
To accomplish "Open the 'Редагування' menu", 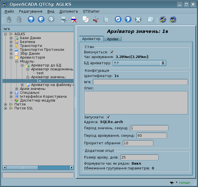I will [31, 11].
